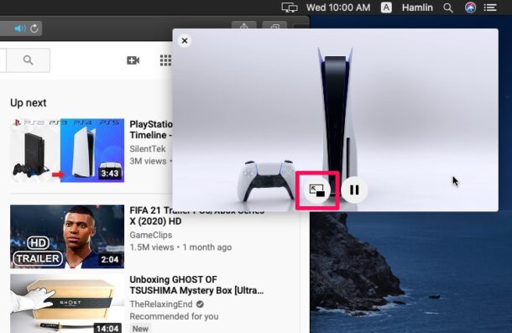
Task: Visit SilentTek channel
Action: [x=148, y=148]
